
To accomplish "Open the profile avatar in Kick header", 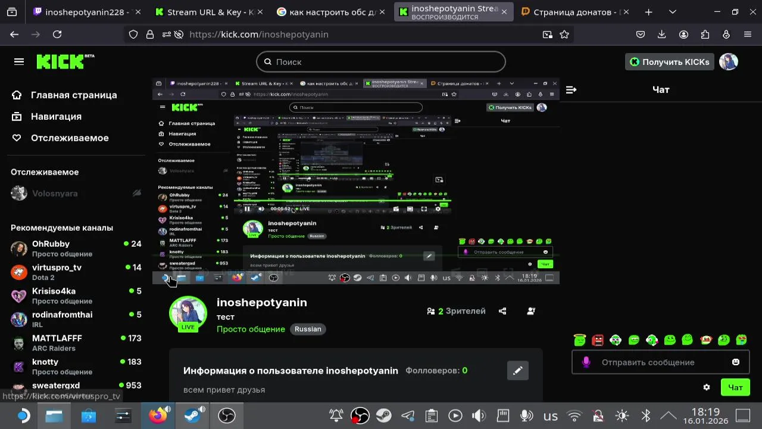I will pos(729,61).
